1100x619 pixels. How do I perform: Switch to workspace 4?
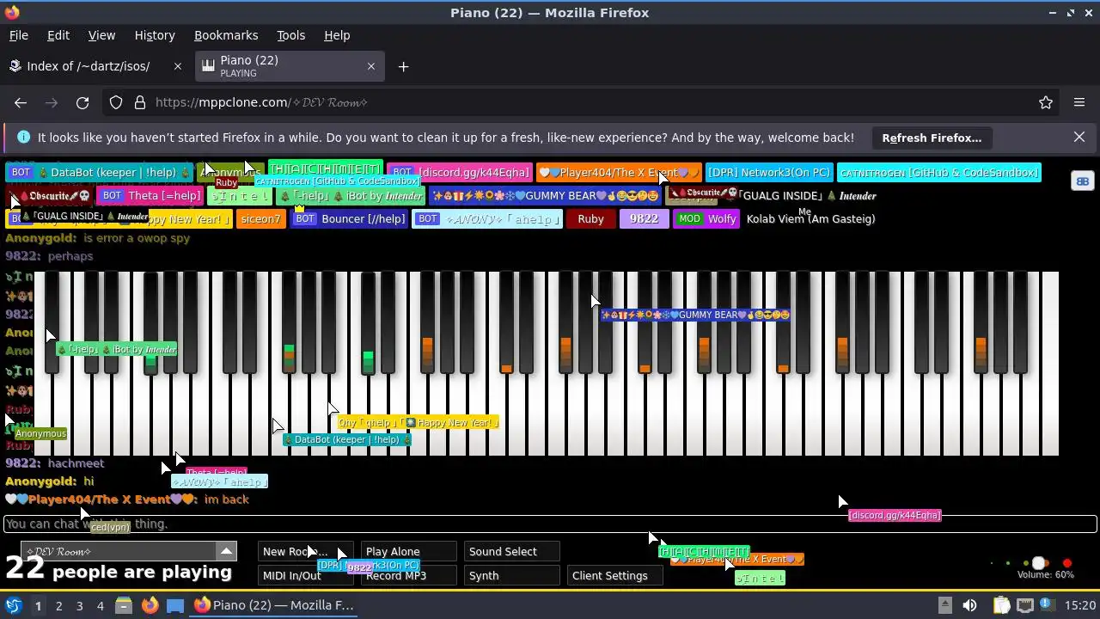(100, 605)
